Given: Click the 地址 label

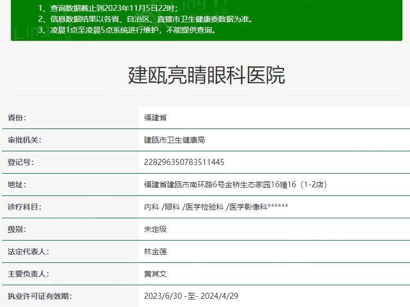Looking at the screenshot, I should (x=17, y=185).
